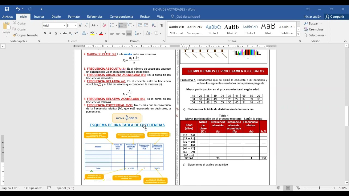Open the Seleccionar dropdown
Screen dimensions: 349x196
click(315, 35)
